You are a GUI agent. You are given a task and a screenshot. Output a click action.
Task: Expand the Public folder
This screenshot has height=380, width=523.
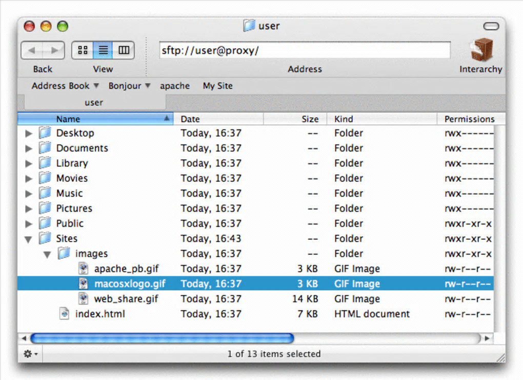tap(29, 224)
